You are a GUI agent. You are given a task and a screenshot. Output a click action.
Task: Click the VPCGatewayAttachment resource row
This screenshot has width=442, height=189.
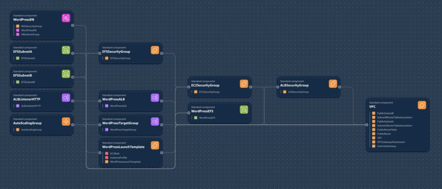[x=388, y=142]
